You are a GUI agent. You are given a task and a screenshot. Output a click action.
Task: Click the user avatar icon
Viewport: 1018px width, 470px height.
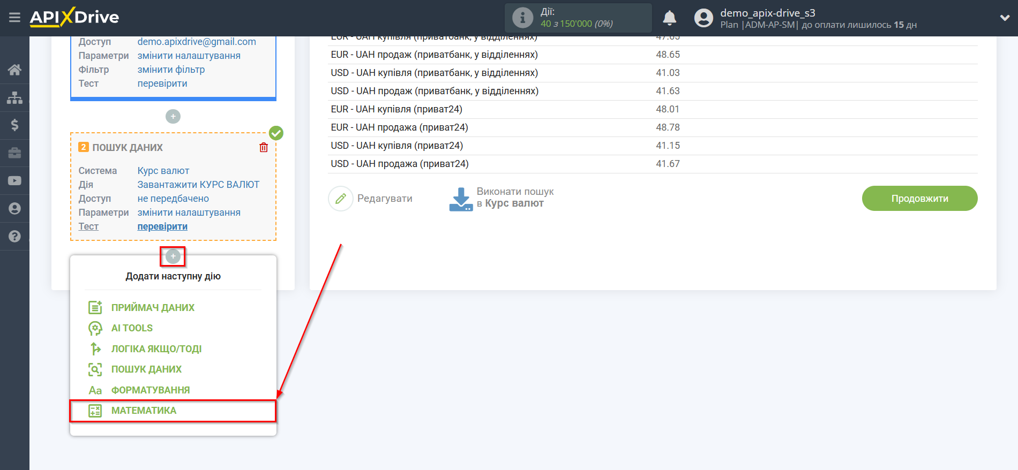coord(703,18)
